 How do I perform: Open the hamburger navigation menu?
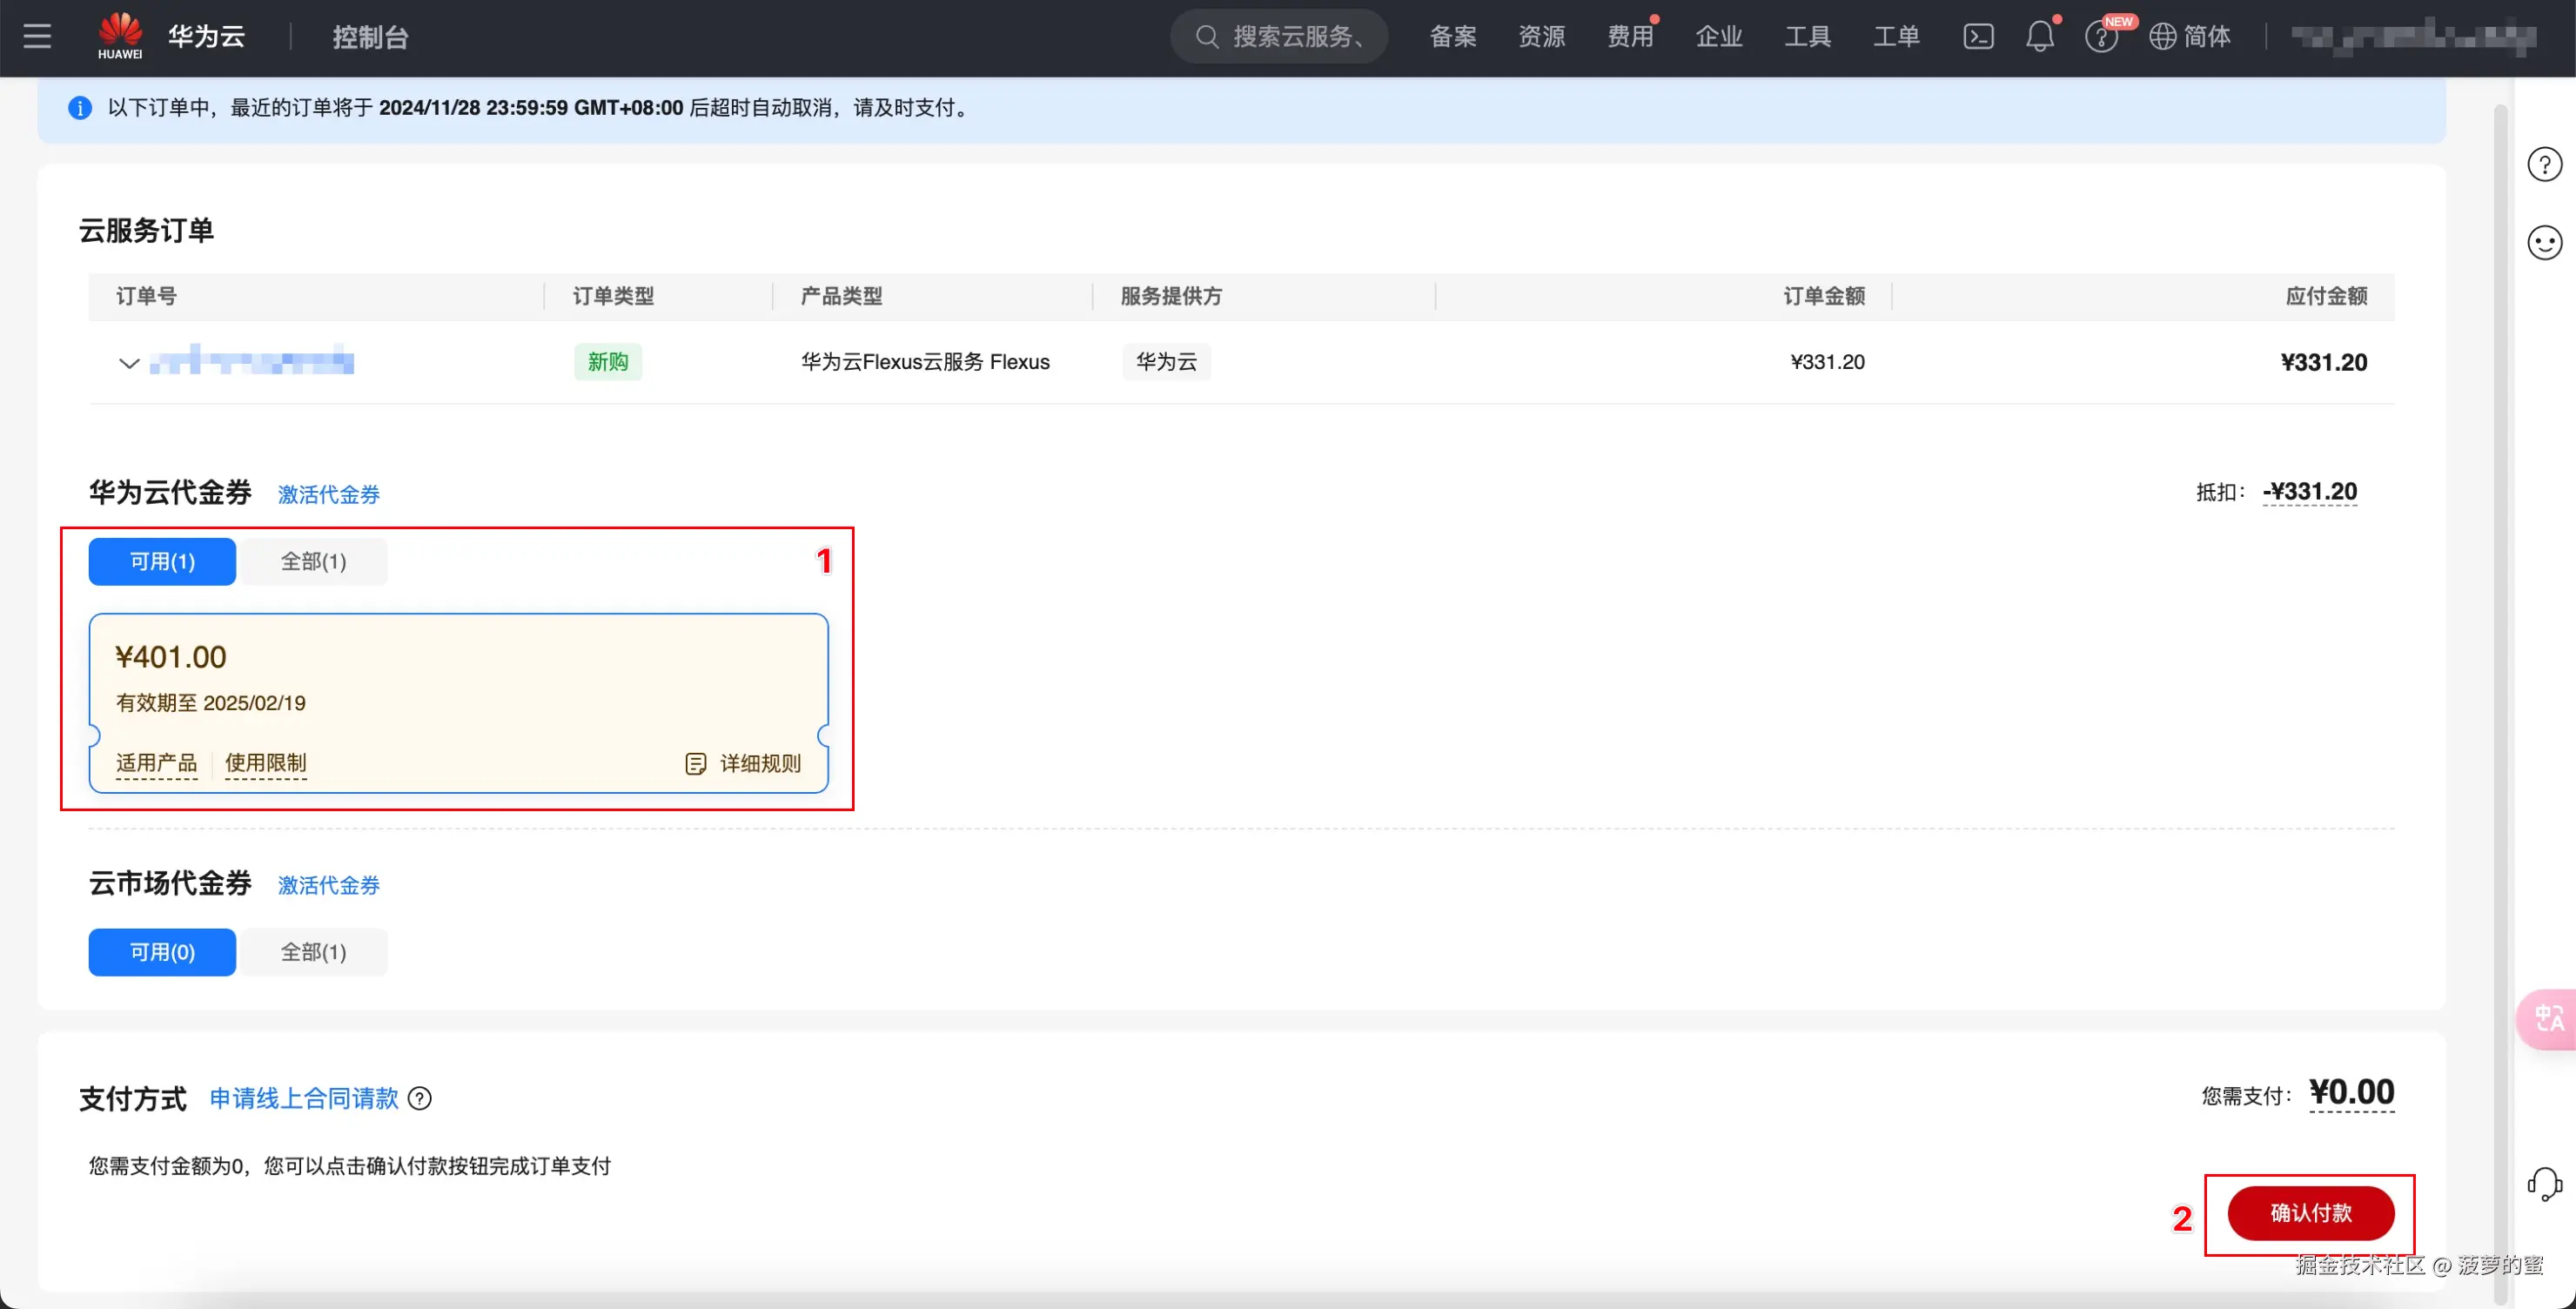[37, 37]
